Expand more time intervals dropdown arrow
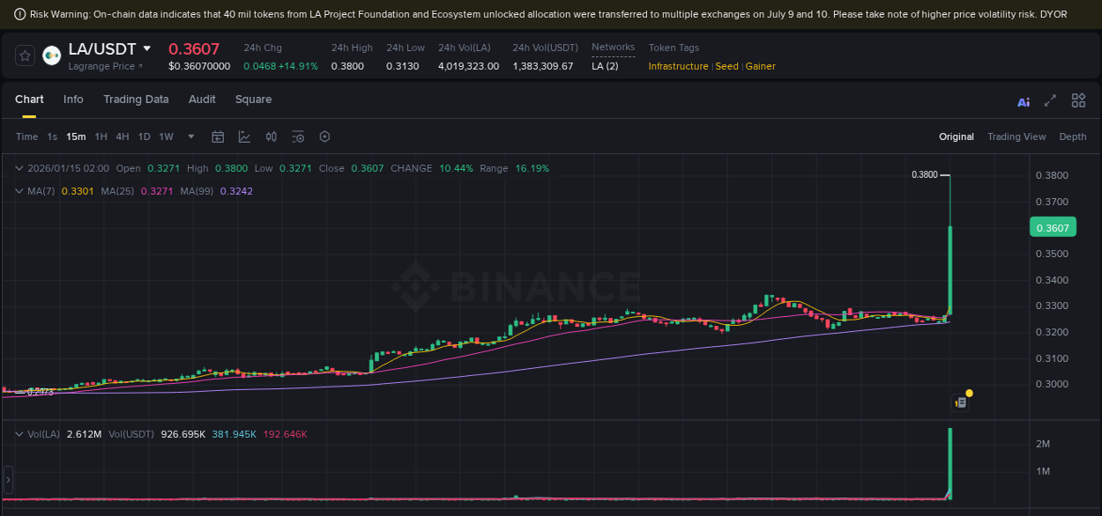 click(191, 136)
